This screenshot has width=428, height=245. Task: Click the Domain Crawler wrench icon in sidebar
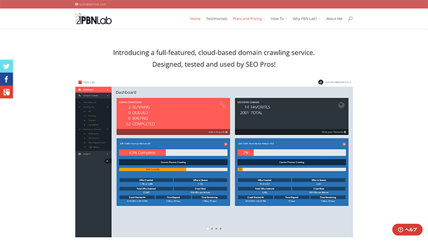(80, 96)
